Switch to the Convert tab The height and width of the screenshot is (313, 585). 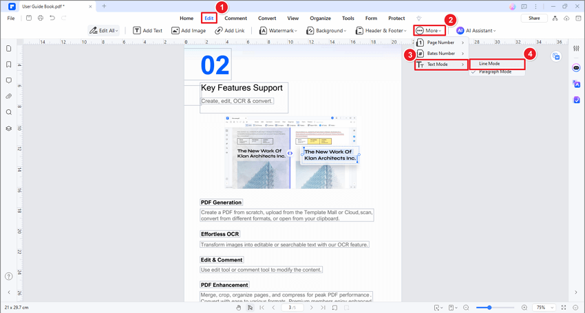[x=267, y=19]
